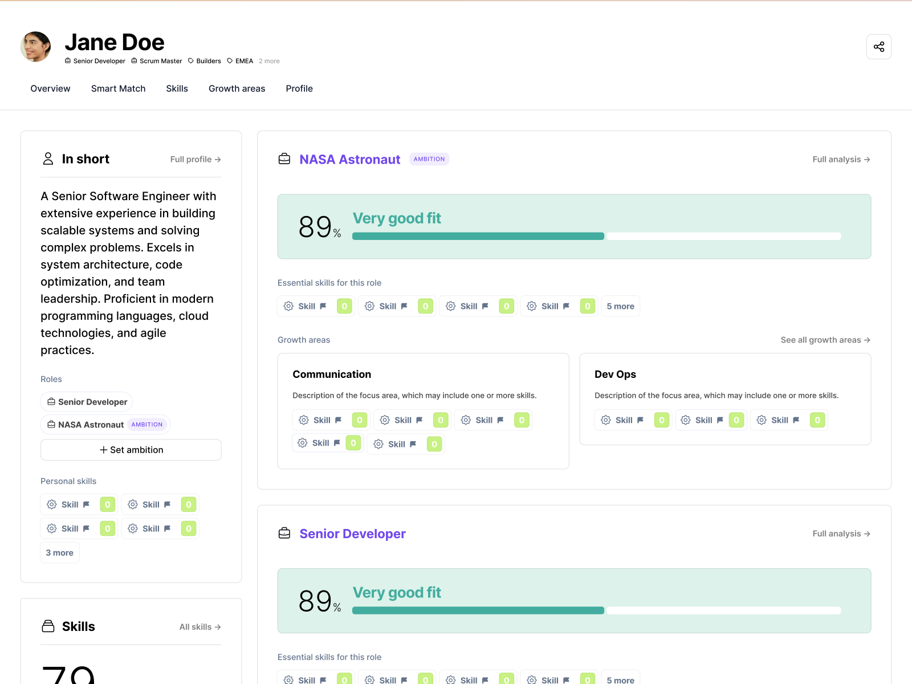The height and width of the screenshot is (684, 912).
Task: Select the Senior Developer role chip
Action: (87, 402)
